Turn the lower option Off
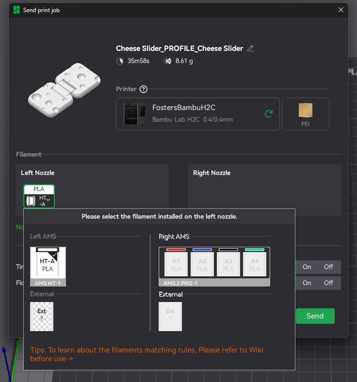 pos(328,283)
